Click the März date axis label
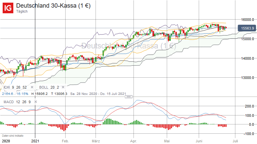The width and height of the screenshot is (257, 144). 96,141
